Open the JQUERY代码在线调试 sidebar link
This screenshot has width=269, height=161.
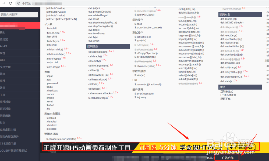point(13,151)
